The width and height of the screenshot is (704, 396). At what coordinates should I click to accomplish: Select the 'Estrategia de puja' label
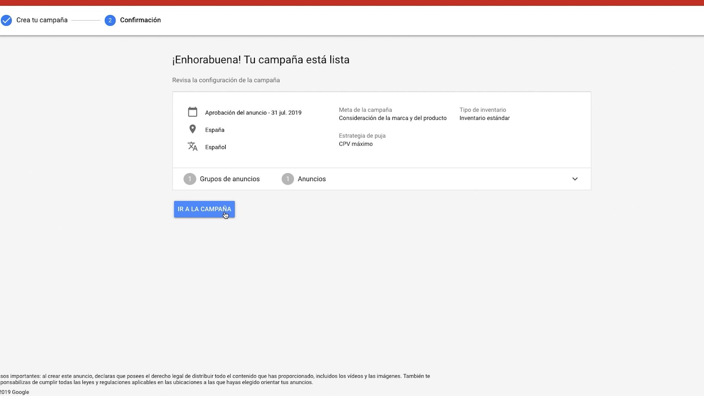click(x=362, y=136)
